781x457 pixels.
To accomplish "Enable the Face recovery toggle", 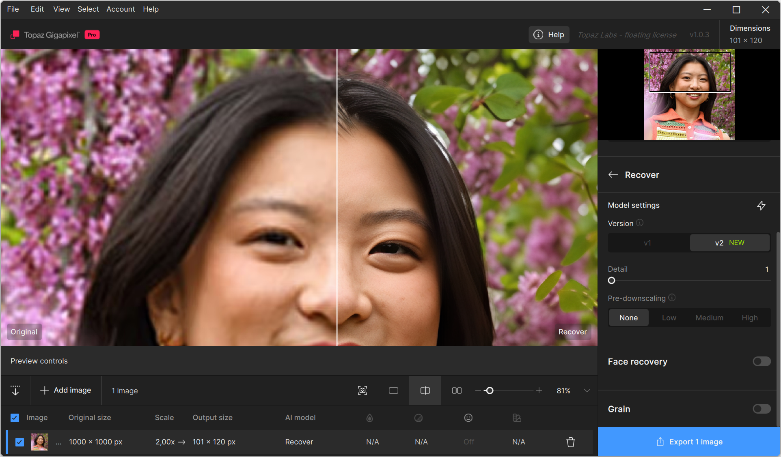I will pos(762,361).
